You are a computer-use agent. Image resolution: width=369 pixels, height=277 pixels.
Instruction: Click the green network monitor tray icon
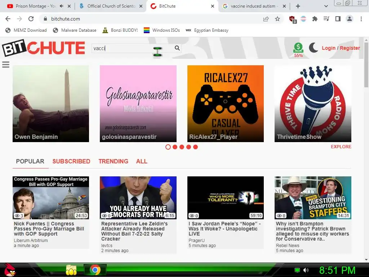[297, 270]
